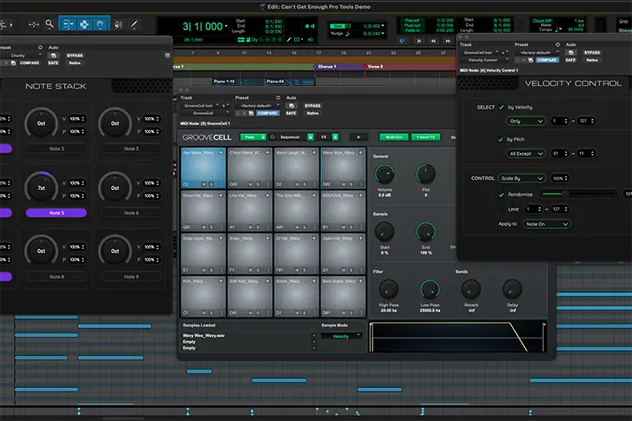Open Velocity Control factory default preset dropdown

[538, 52]
